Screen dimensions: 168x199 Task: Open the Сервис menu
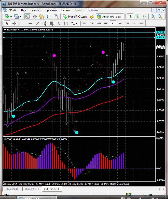tap(66, 10)
